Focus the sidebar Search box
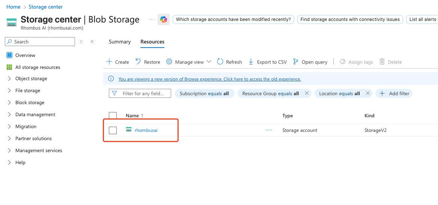 (40, 42)
